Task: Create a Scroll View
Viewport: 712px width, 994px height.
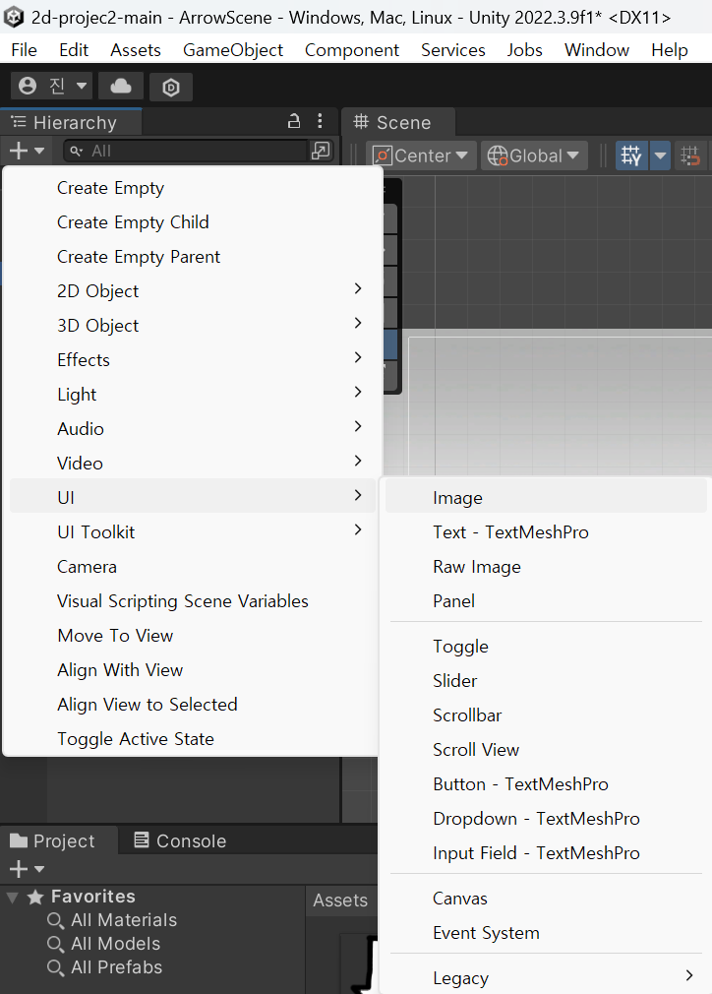Action: [x=546, y=750]
